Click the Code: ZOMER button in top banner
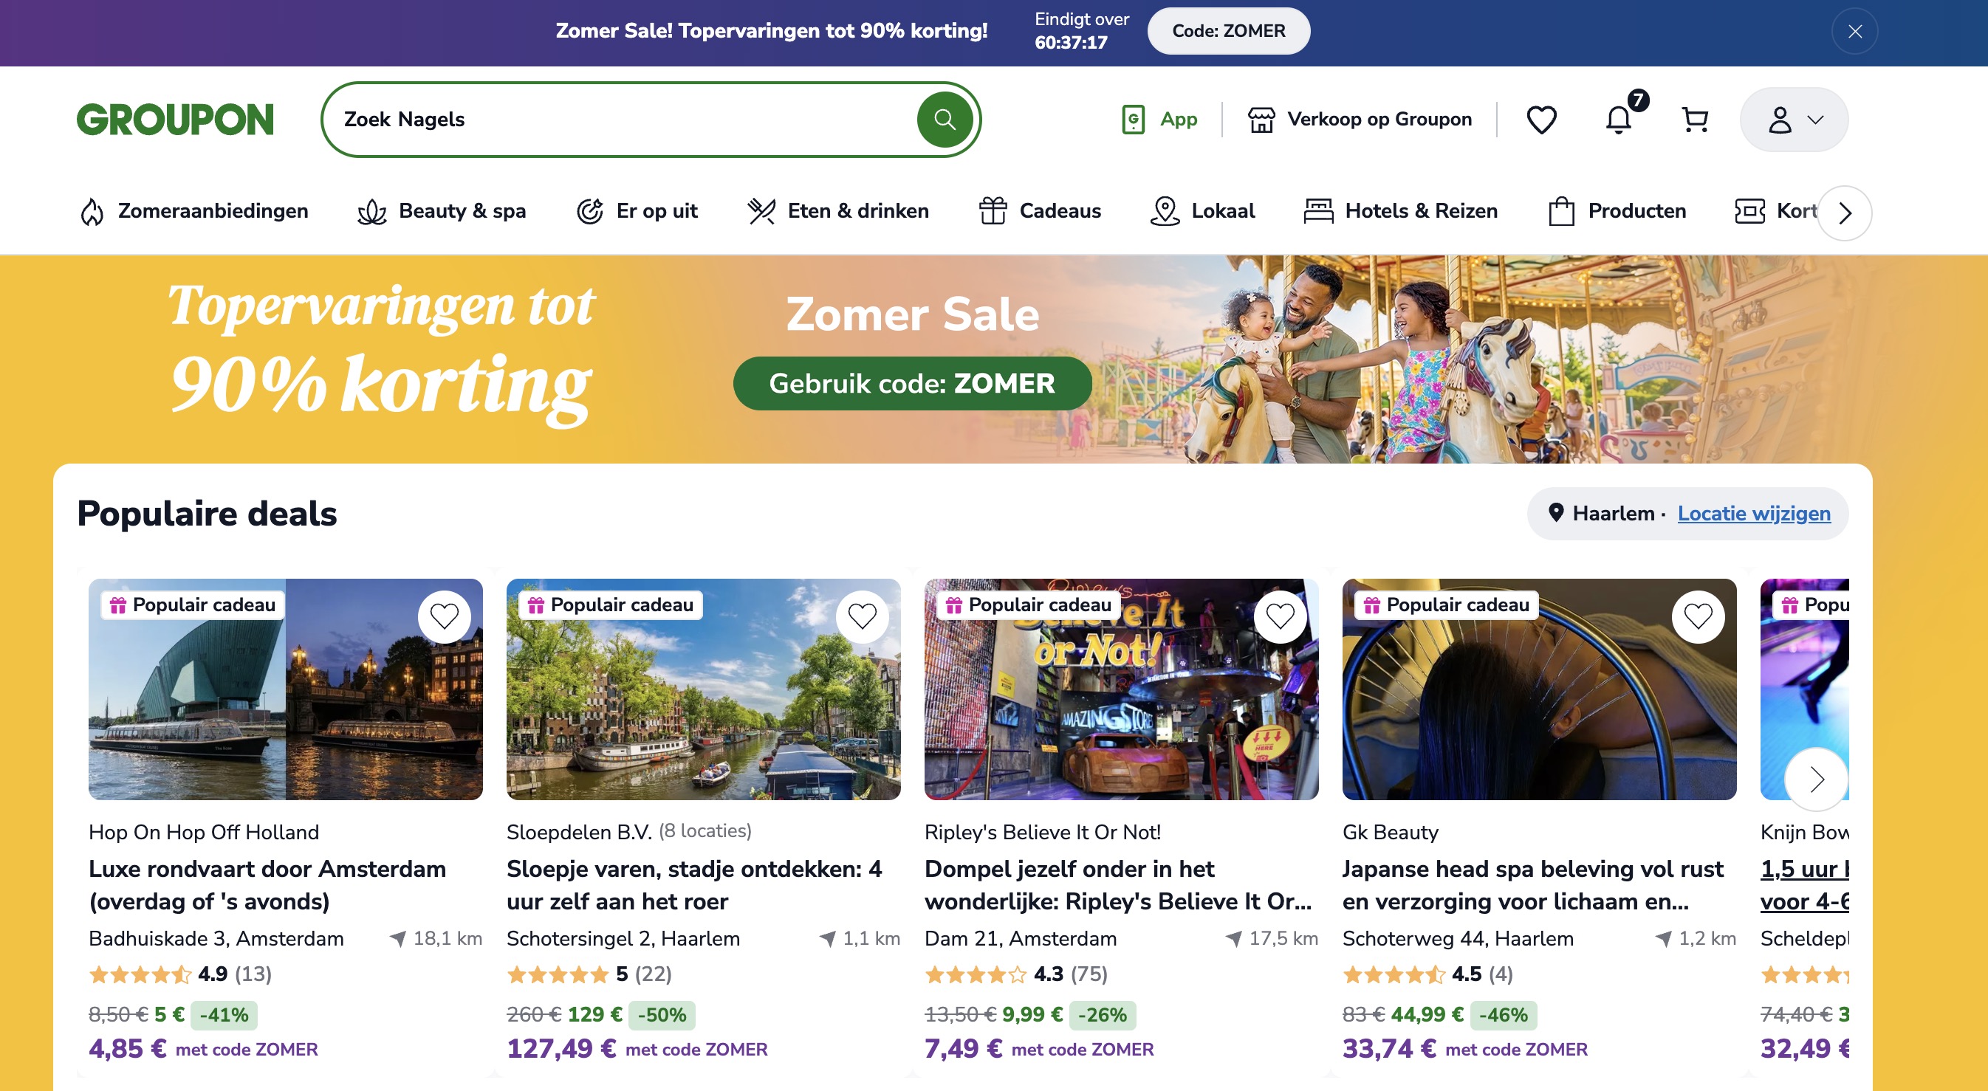 click(1229, 31)
